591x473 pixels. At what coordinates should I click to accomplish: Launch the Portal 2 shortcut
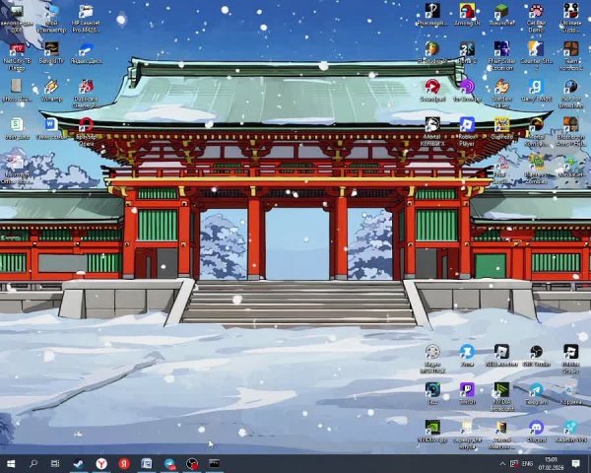tap(467, 52)
